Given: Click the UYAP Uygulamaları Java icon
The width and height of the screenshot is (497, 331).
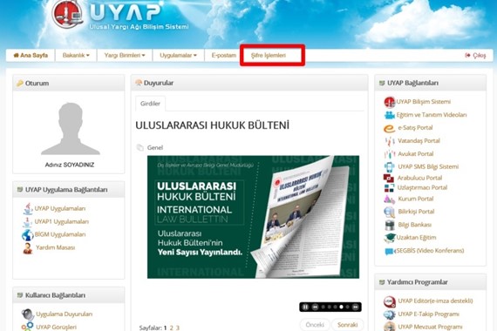Looking at the screenshot, I should [28, 209].
